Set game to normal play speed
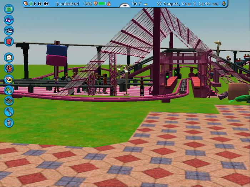Viewport: 250px width, 187px height. (x=35, y=4)
